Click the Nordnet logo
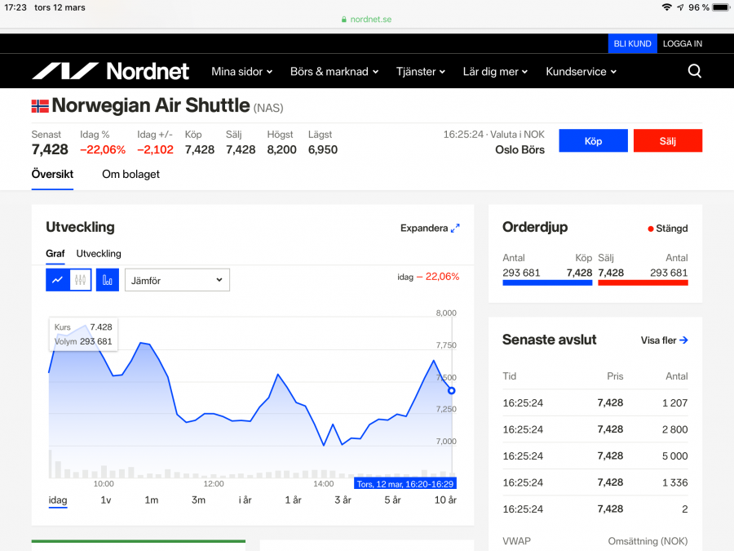Viewport: 734px width, 551px height. tap(110, 72)
